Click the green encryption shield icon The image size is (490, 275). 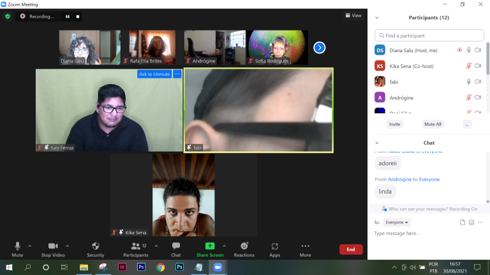(8, 16)
